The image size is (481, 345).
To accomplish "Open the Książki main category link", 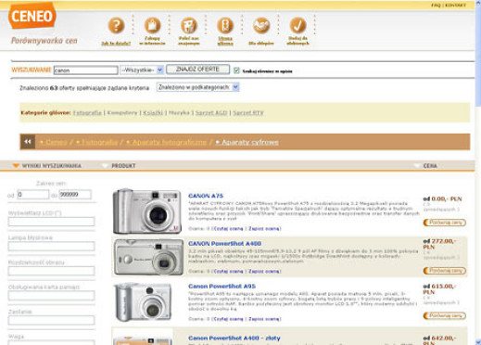I will [153, 113].
